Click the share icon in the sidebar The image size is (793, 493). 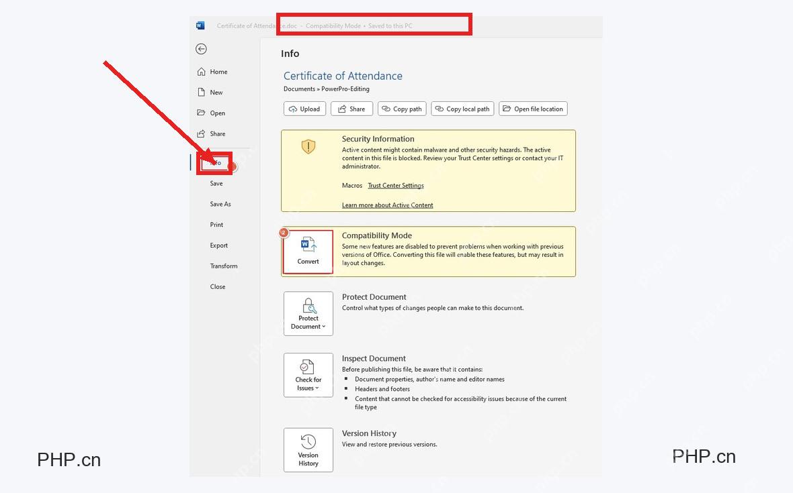click(x=202, y=133)
